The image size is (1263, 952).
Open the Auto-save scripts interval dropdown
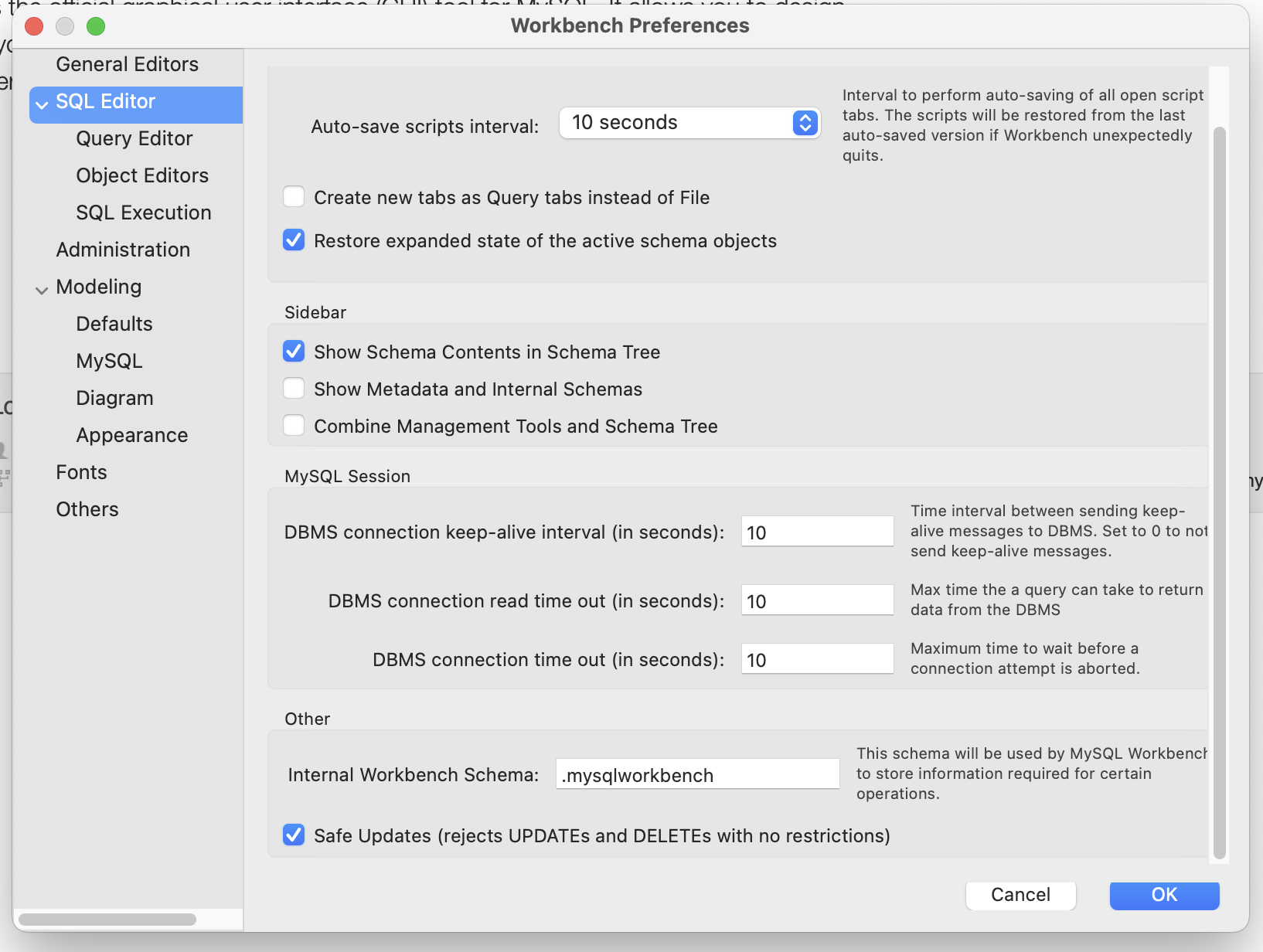804,122
